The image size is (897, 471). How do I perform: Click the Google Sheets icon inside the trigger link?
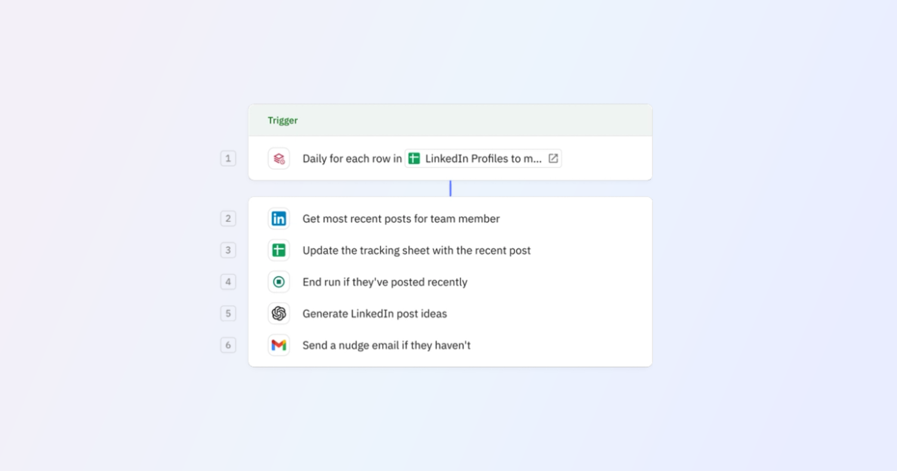tap(415, 158)
